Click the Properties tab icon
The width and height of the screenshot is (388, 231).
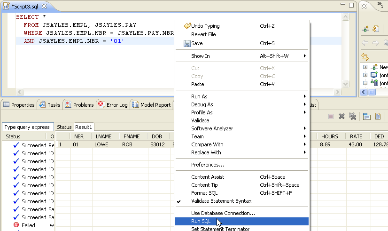6,104
